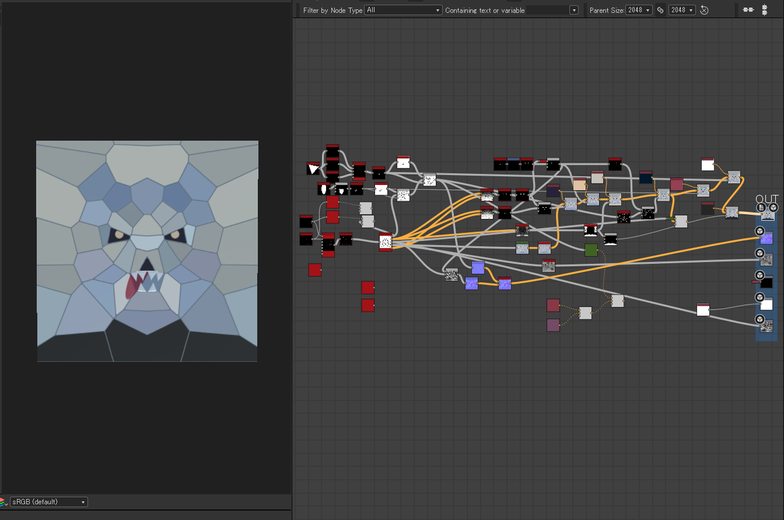Select the navy blue uniform color node
The width and height of the screenshot is (784, 520).
click(645, 177)
